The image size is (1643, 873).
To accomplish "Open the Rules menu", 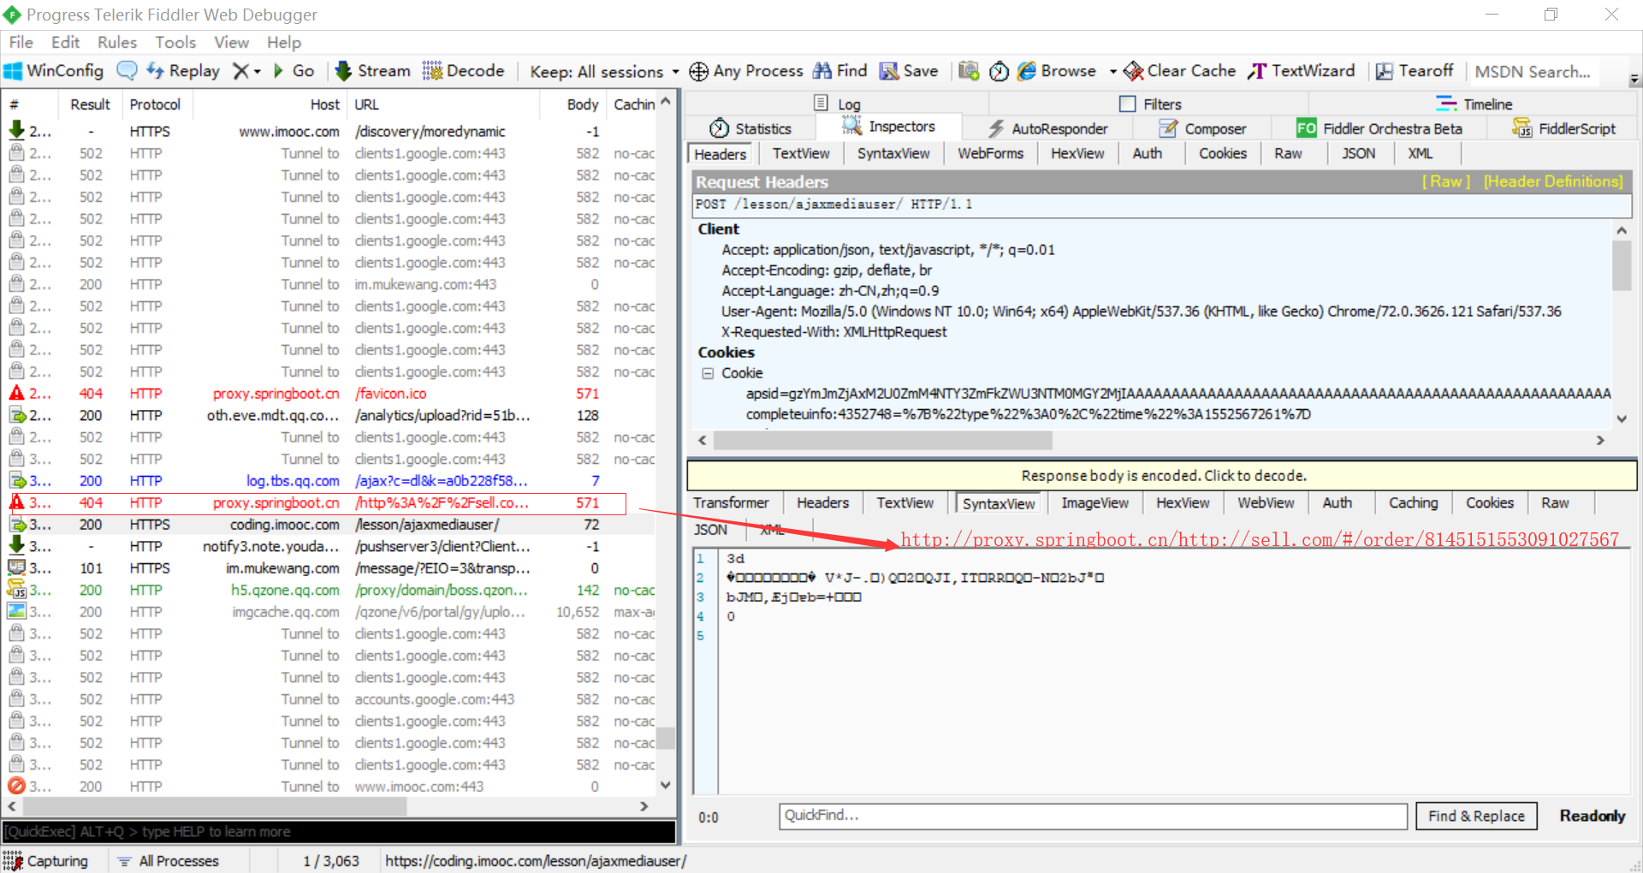I will coord(117,42).
